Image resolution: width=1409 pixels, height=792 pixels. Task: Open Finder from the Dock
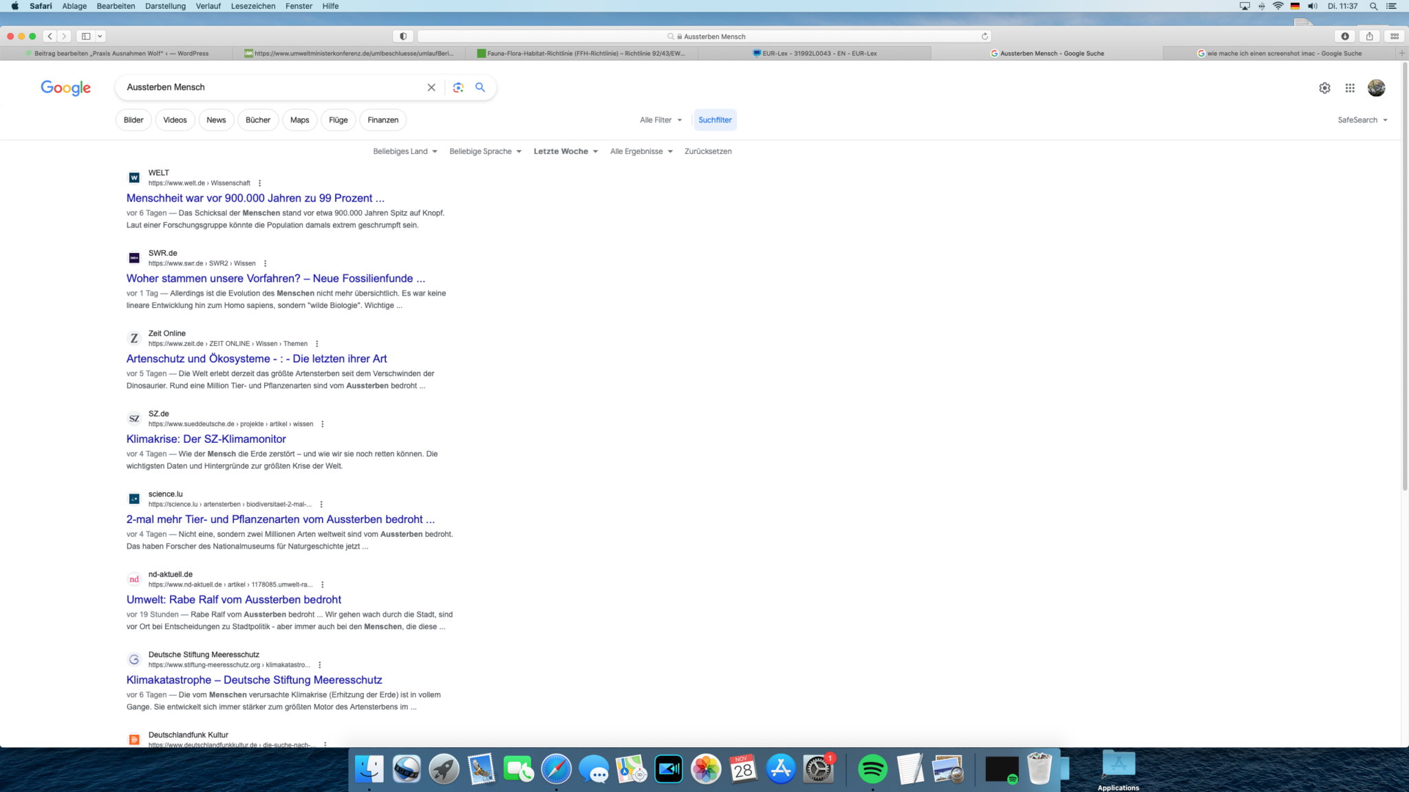(369, 769)
